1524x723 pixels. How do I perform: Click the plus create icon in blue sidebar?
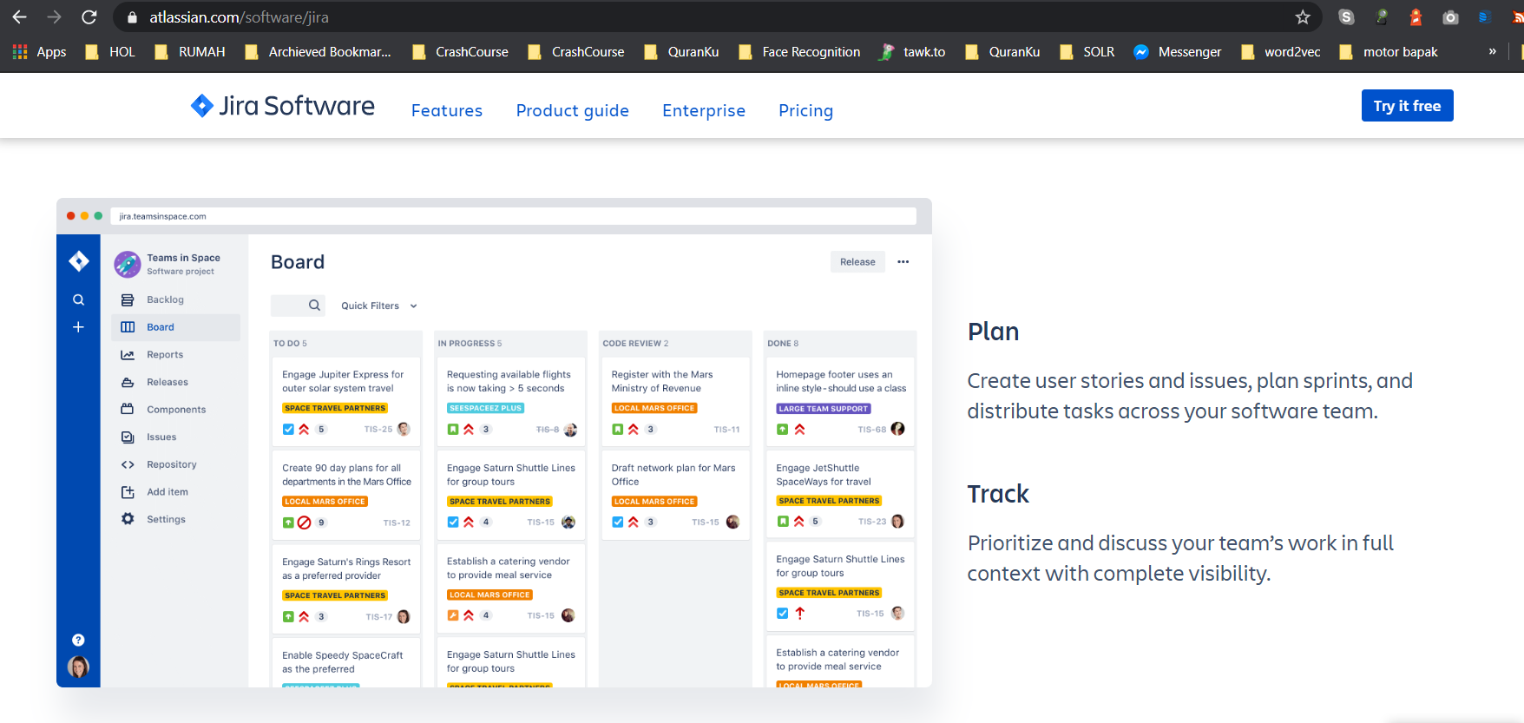click(78, 327)
